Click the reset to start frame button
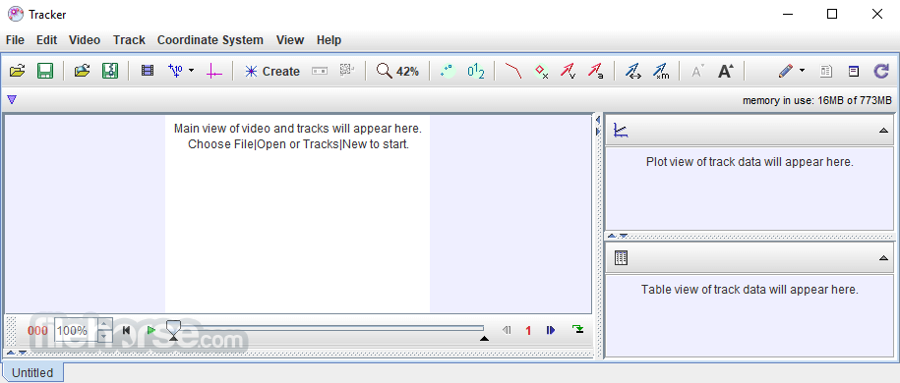The image size is (900, 383). tap(126, 330)
